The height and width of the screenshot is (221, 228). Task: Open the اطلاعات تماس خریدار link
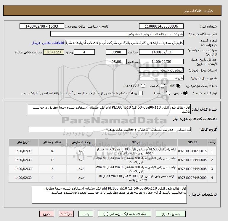click(48, 43)
